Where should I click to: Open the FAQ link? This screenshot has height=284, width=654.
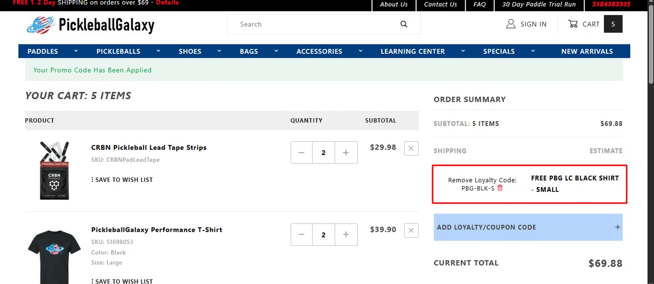pos(479,4)
